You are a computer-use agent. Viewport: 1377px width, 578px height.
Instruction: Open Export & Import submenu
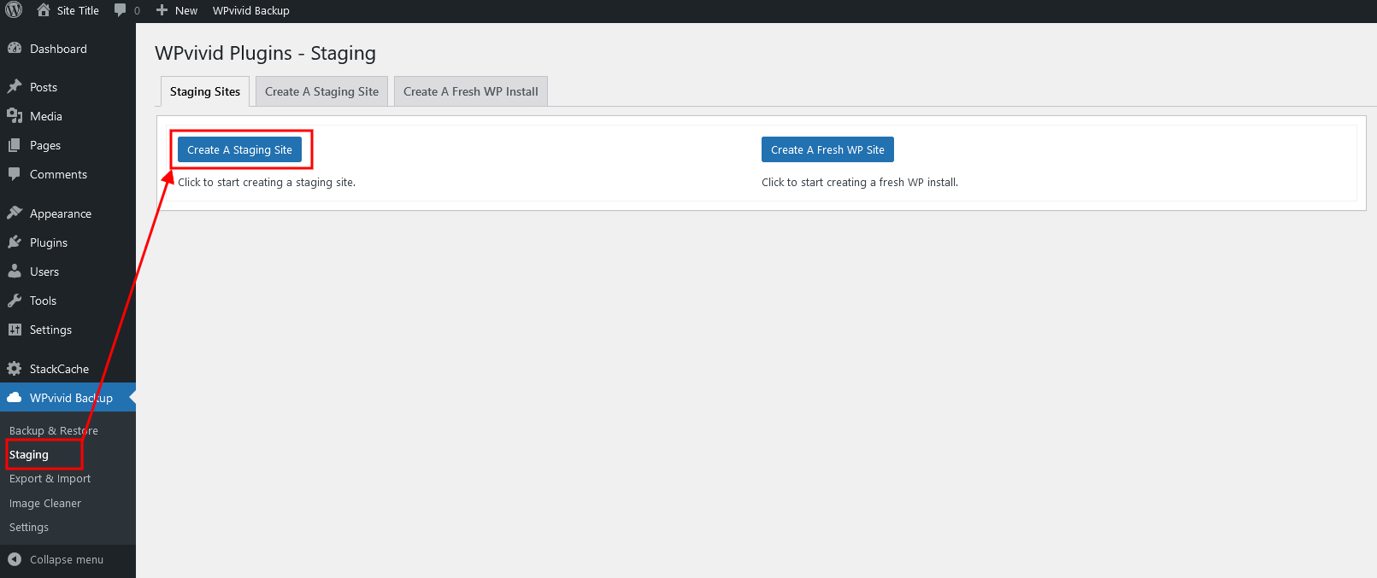(x=50, y=478)
